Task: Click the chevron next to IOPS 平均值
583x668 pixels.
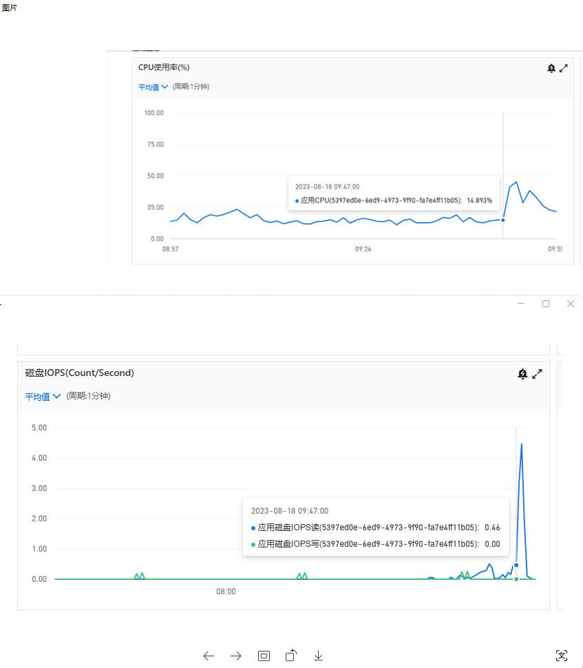Action: pyautogui.click(x=57, y=397)
